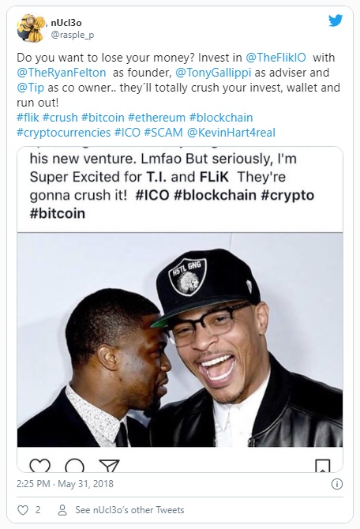
Task: Open the nUcl3o minion profile avatar
Action: point(32,28)
